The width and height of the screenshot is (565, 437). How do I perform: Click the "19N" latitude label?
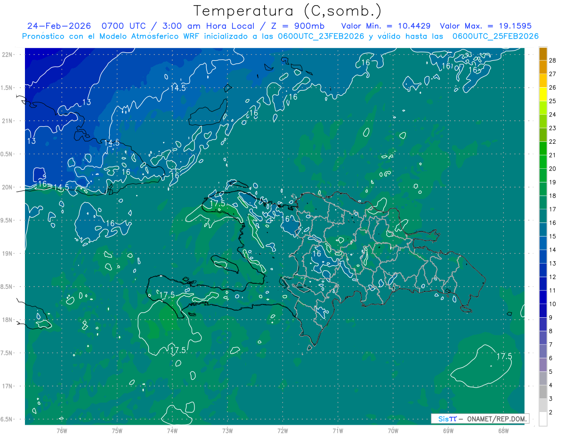[8, 253]
